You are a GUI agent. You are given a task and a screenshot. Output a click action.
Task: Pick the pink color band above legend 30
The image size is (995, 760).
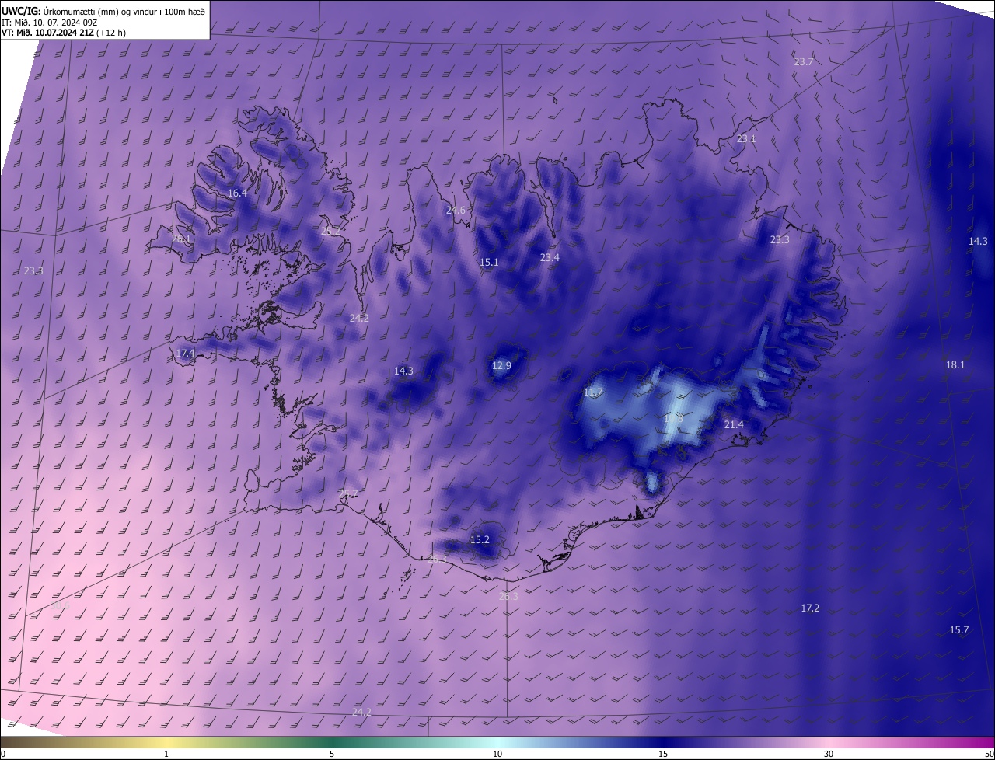[x=829, y=742]
